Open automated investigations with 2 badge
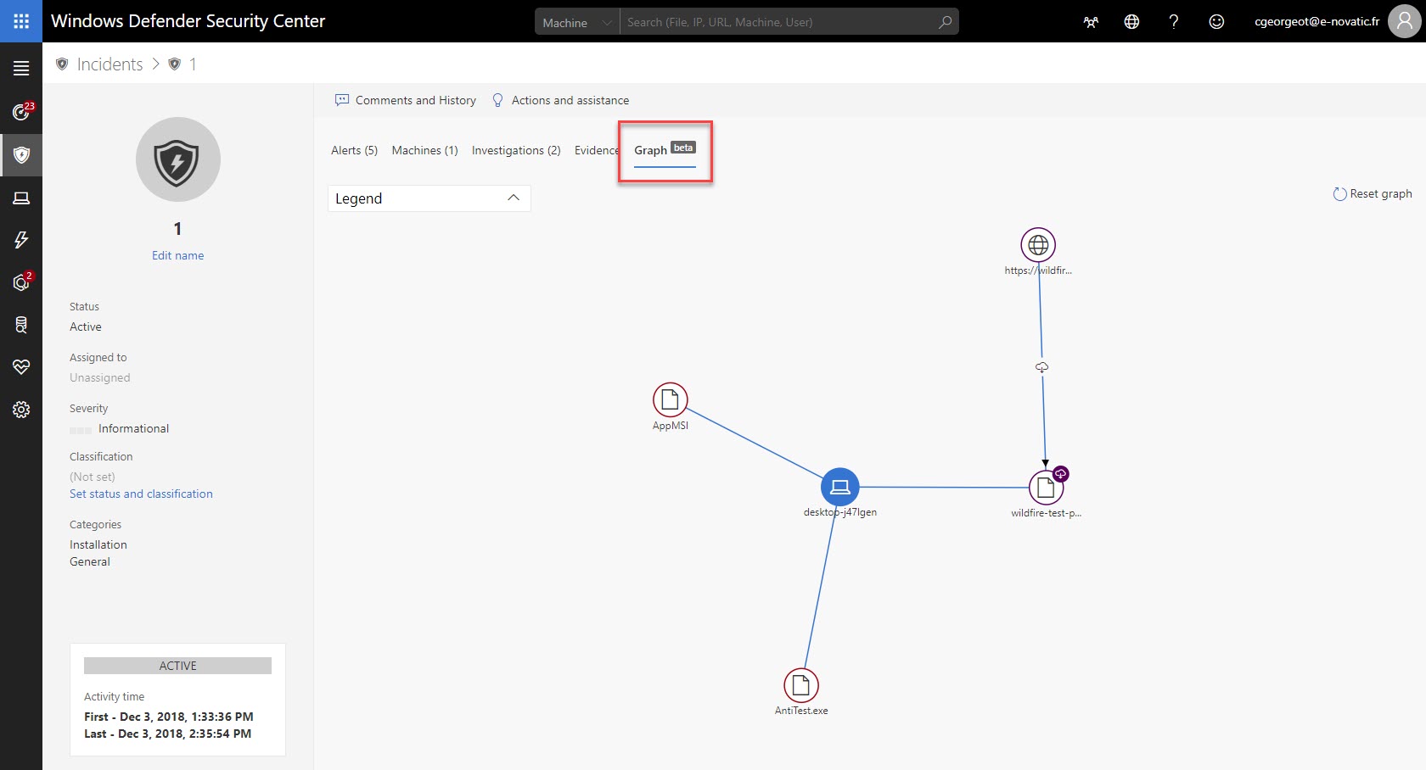Image resolution: width=1426 pixels, height=770 pixels. coord(21,282)
